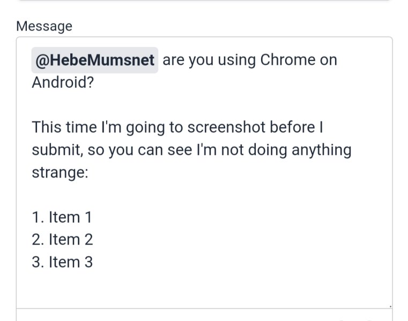The width and height of the screenshot is (408, 321).
Task: Click the word "going" in the message
Action: [137, 127]
